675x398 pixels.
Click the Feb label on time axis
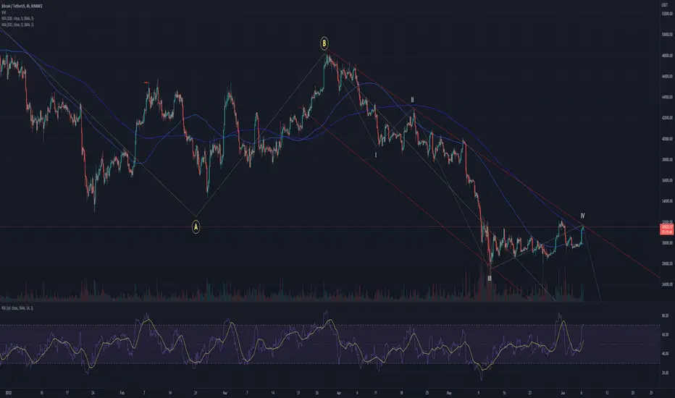(x=122, y=393)
